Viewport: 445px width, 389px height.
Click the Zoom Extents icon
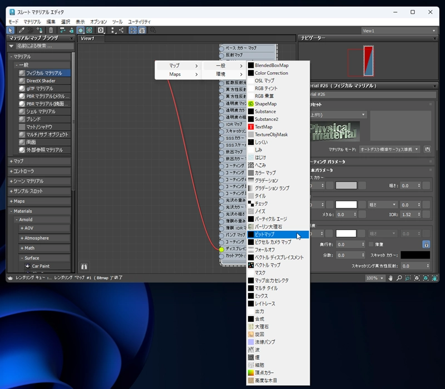[417, 278]
